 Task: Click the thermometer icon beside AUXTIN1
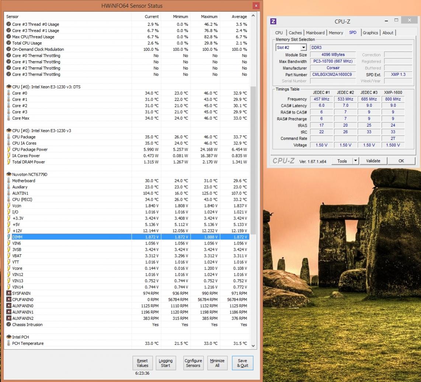[8, 193]
